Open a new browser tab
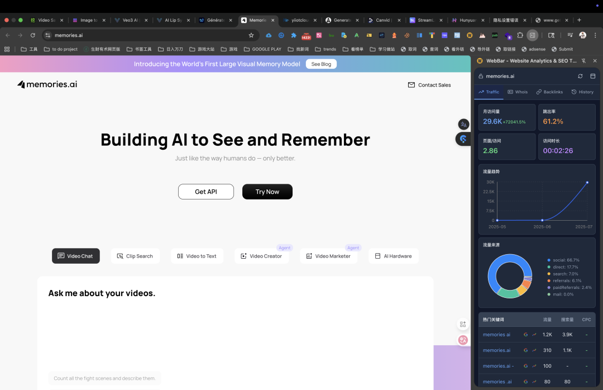The height and width of the screenshot is (390, 603). click(579, 20)
